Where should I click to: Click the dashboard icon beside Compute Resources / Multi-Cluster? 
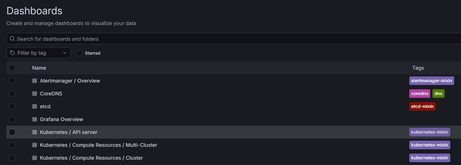click(35, 145)
